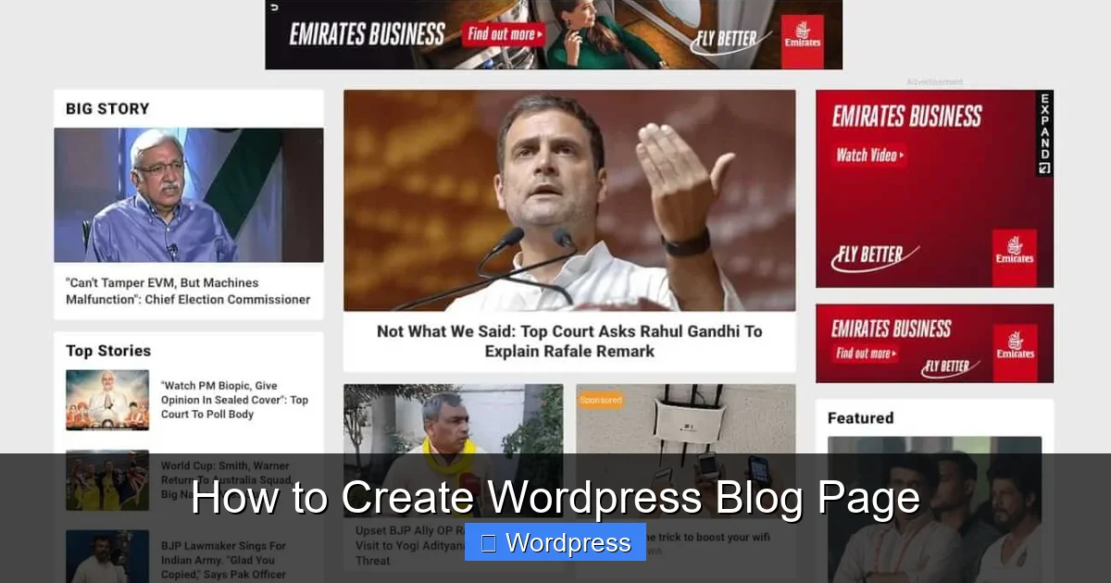The height and width of the screenshot is (583, 1111).
Task: Click the Emirates roundel in the sidebar video ad
Action: tap(1014, 248)
